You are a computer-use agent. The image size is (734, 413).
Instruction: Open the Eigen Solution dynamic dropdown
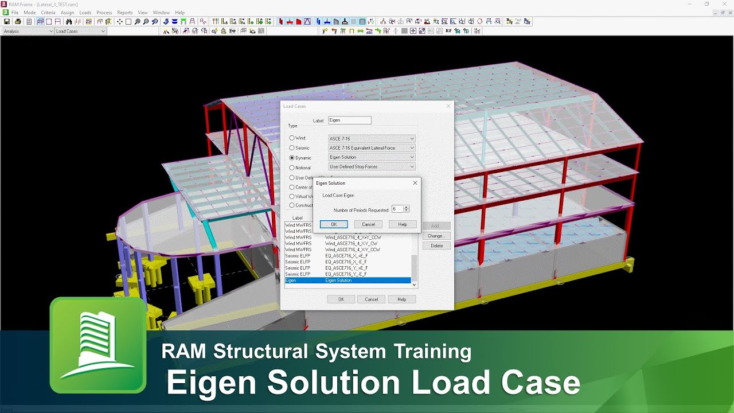tap(372, 157)
